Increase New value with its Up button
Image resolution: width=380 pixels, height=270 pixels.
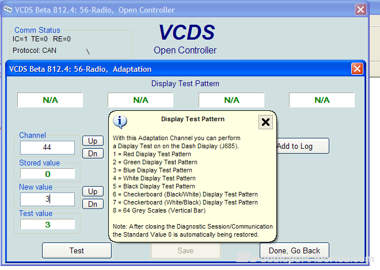[x=93, y=191]
